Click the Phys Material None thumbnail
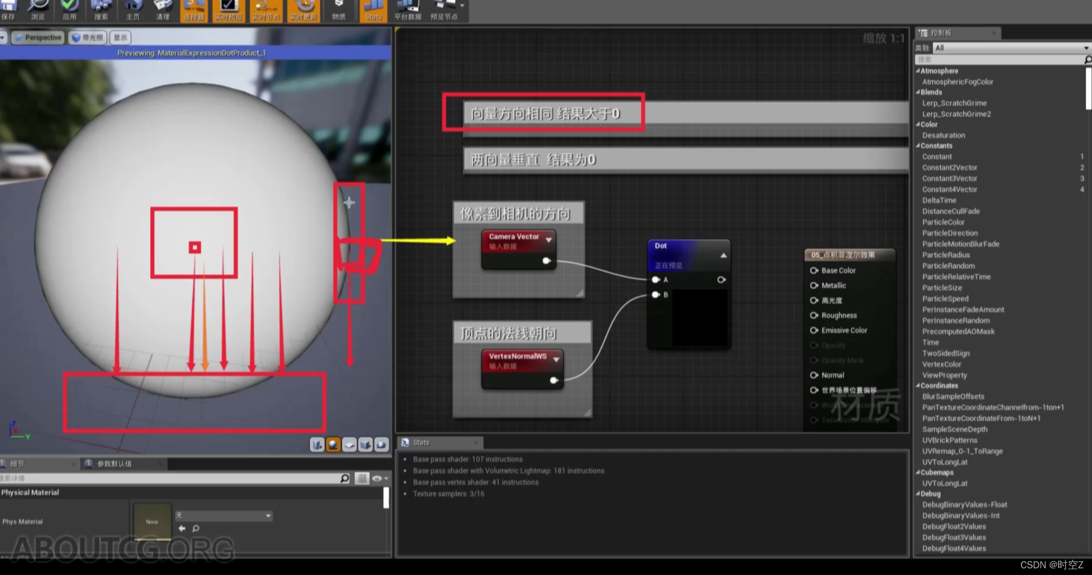The width and height of the screenshot is (1092, 575). [152, 522]
